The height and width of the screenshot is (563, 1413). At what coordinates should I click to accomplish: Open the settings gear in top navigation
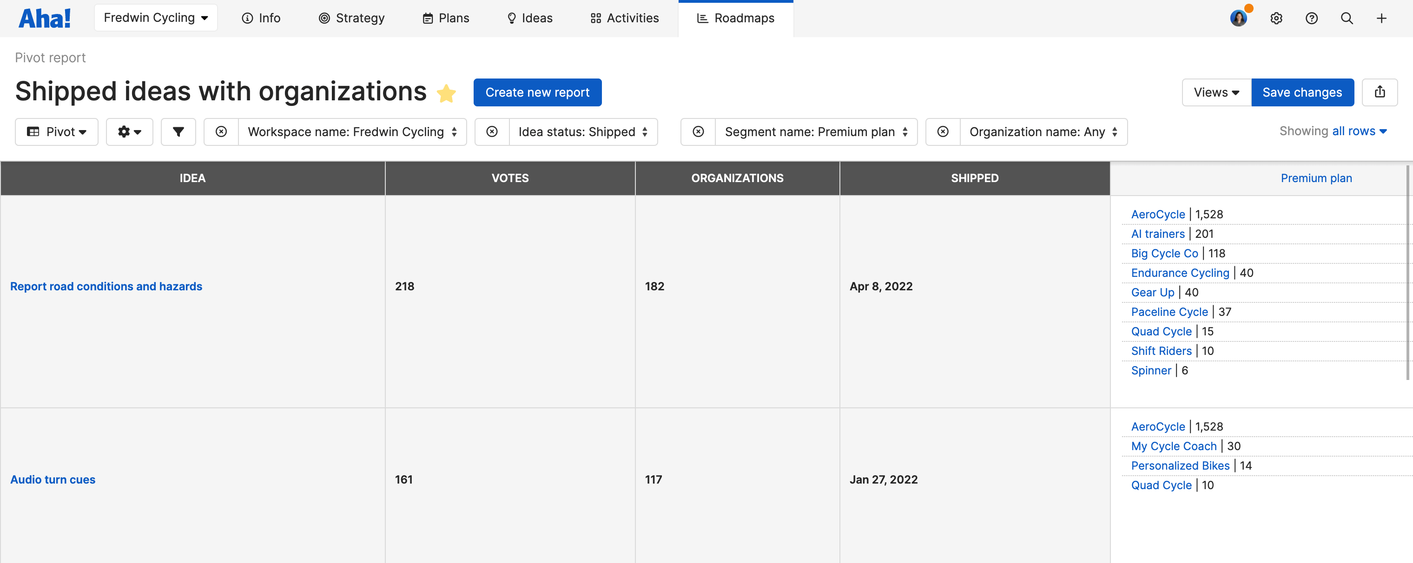point(1276,18)
